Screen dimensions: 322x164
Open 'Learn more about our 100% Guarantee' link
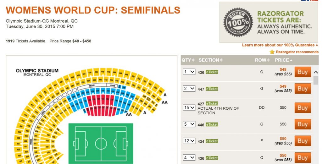tap(280, 45)
